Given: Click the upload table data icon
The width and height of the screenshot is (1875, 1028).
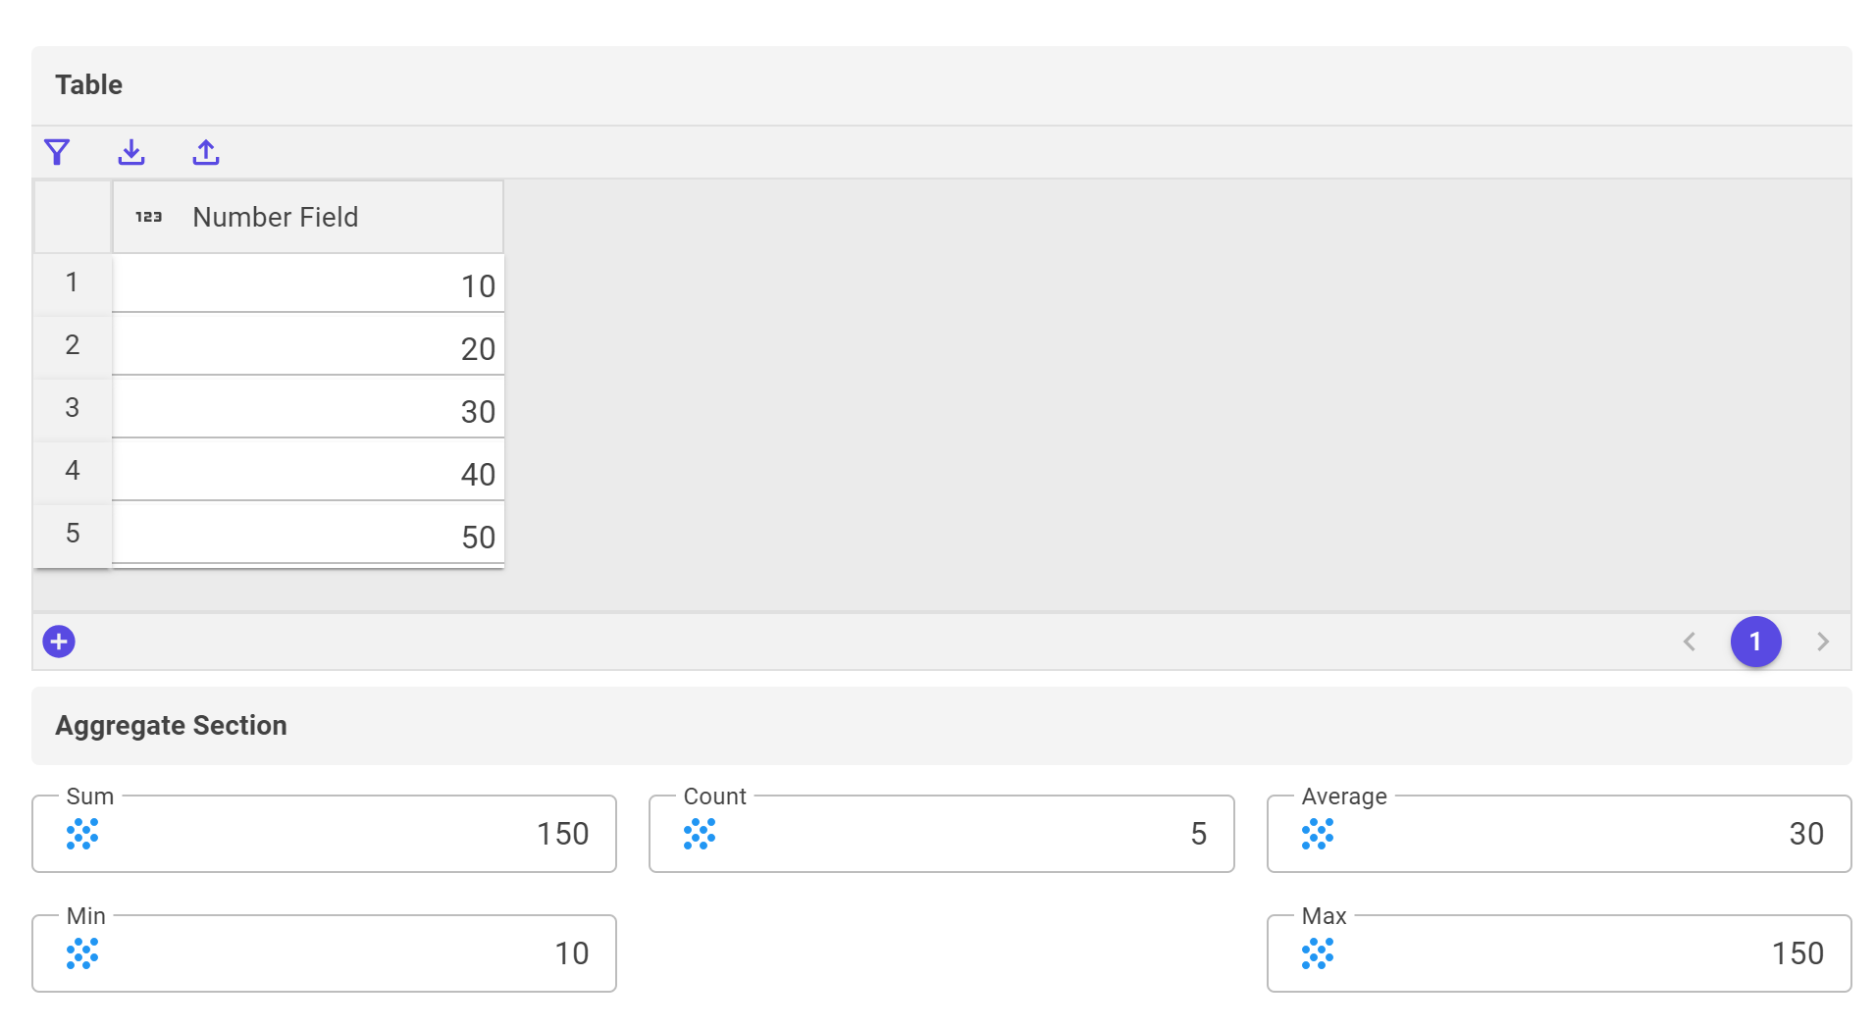Looking at the screenshot, I should coord(206,152).
